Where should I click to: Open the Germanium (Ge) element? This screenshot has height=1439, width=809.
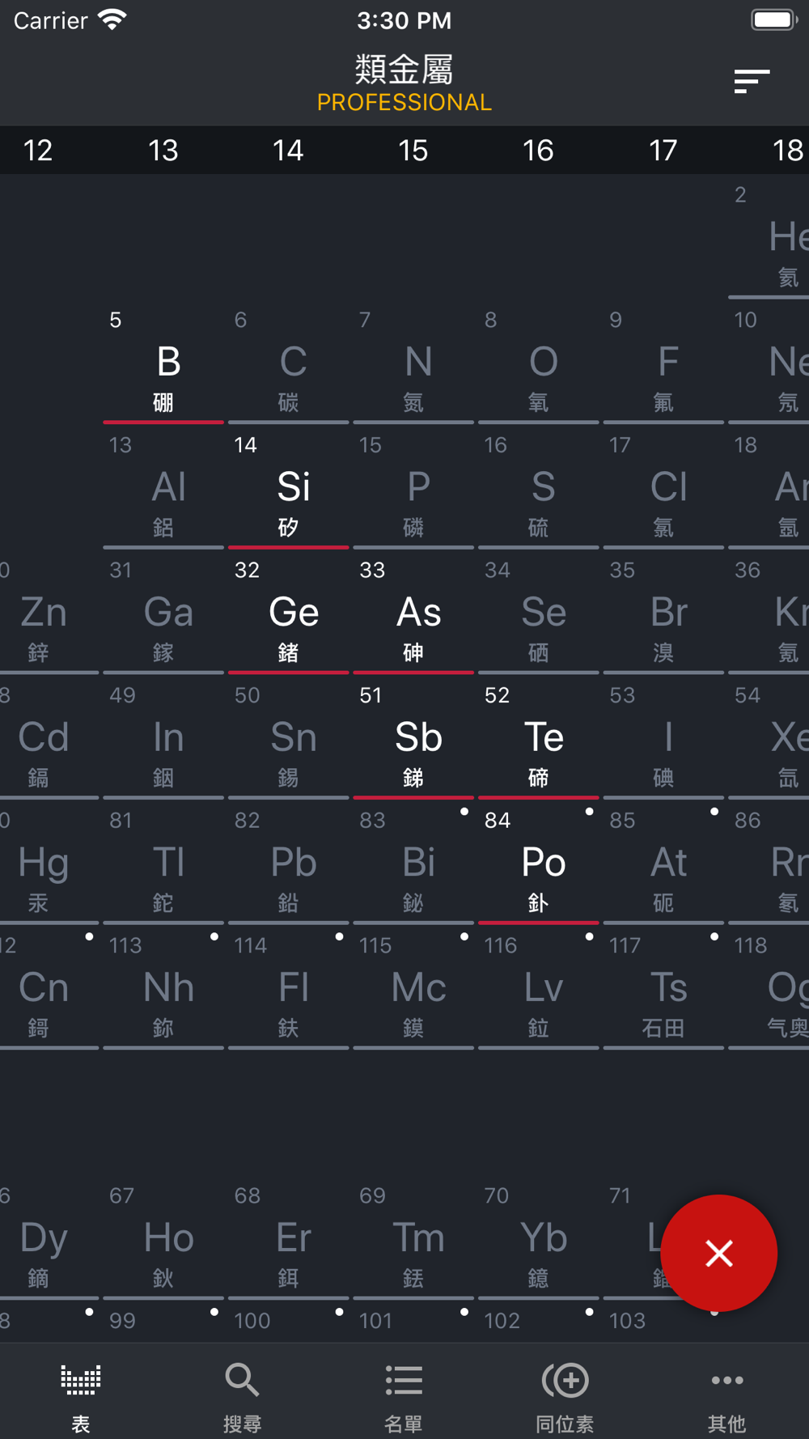click(x=288, y=615)
